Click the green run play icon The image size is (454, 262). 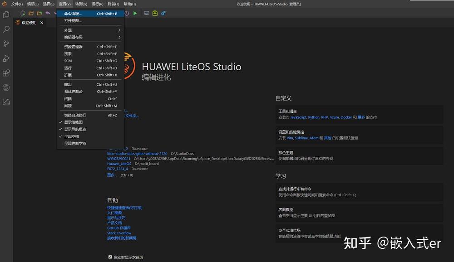135,13
